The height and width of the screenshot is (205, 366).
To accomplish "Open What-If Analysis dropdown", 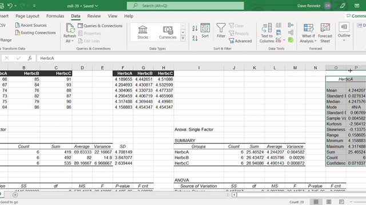I will pyautogui.click(x=308, y=33).
